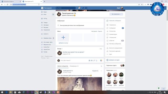Click Скрыть link in Меню block
Viewport: 168px width, 94px height.
point(100,31)
